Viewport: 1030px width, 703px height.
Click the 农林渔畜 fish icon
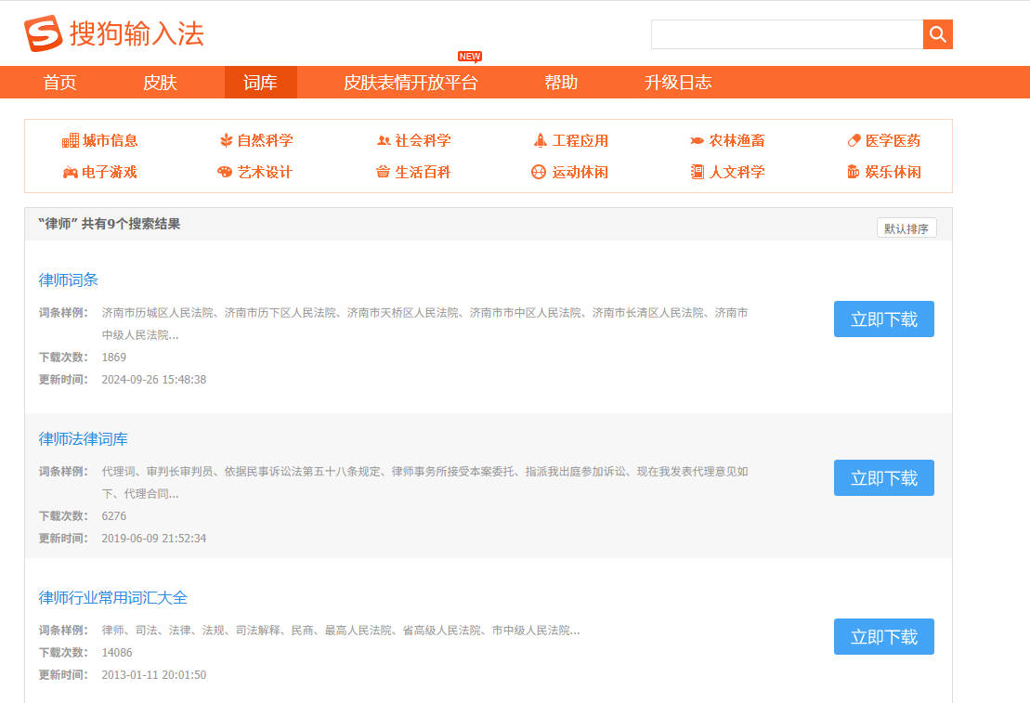697,140
